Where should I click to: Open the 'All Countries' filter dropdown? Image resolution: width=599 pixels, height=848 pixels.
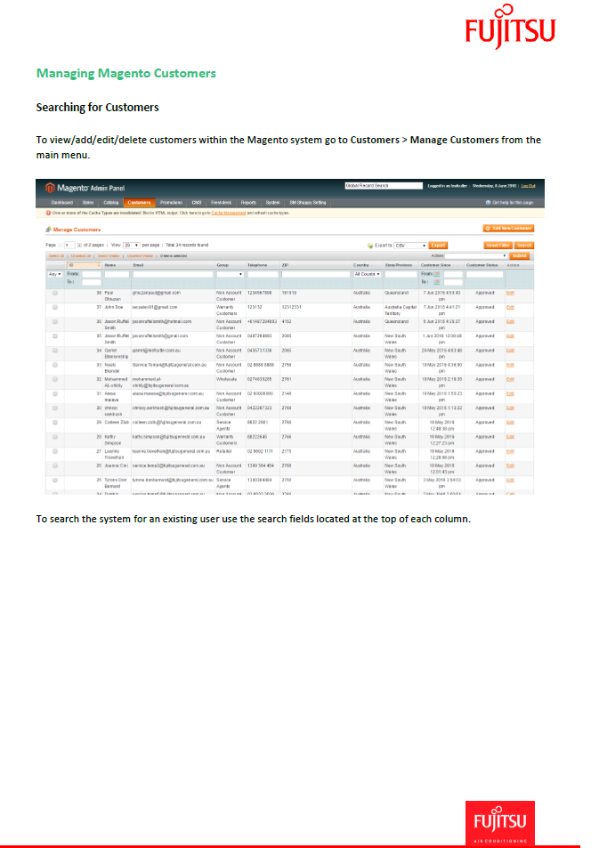[368, 274]
